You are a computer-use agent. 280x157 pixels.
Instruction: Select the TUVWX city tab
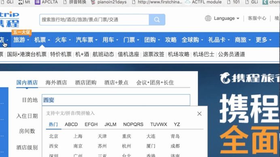point(159,124)
